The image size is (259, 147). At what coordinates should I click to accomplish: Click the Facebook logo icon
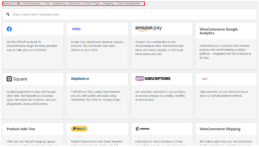[9, 29]
